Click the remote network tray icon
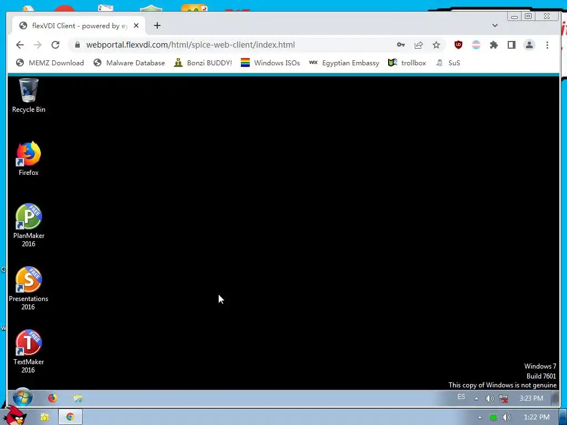 (x=503, y=398)
